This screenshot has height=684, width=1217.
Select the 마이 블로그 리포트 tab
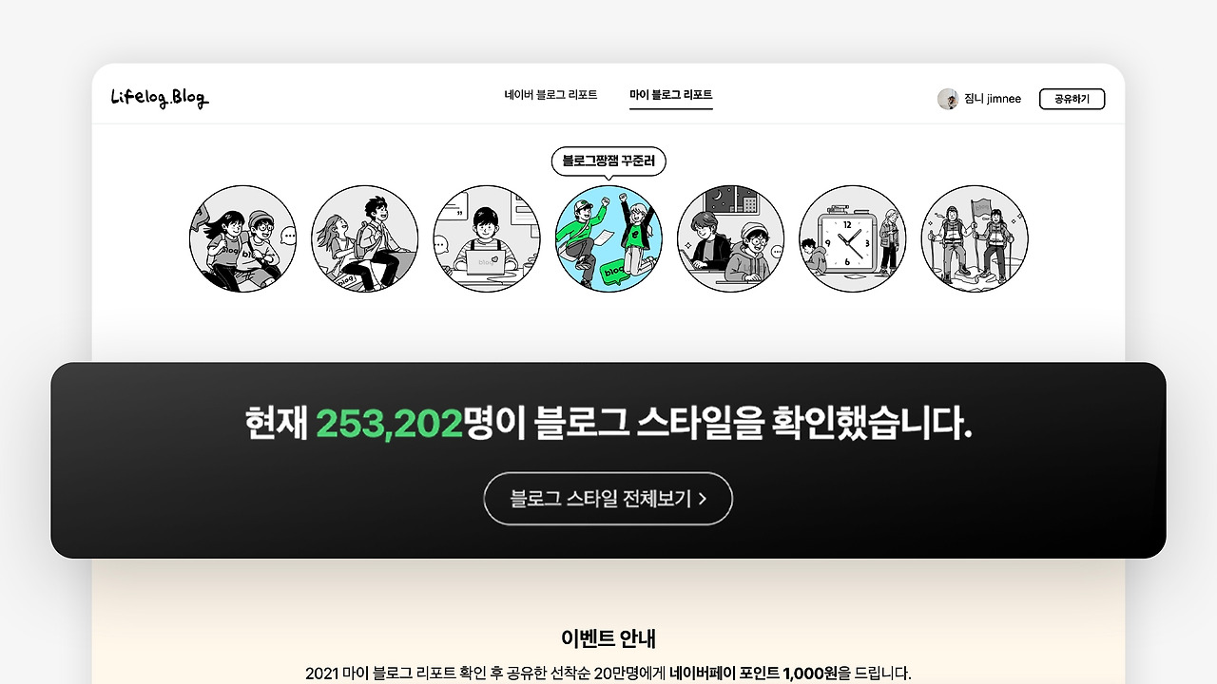(x=670, y=95)
